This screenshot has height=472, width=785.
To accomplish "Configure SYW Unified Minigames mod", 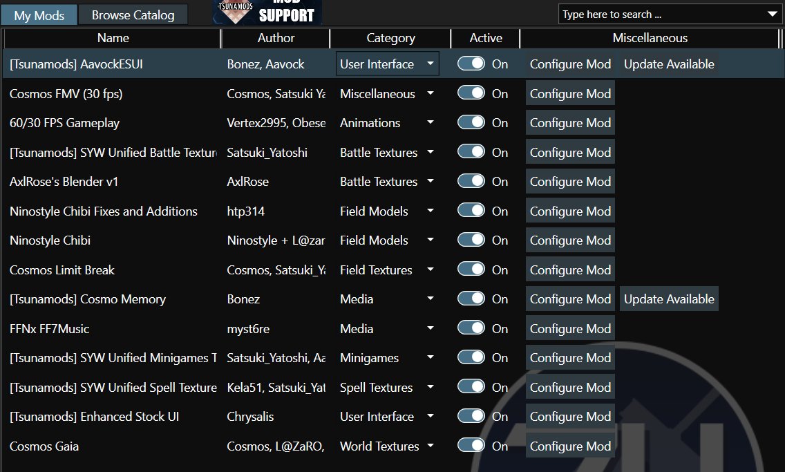I will 570,358.
